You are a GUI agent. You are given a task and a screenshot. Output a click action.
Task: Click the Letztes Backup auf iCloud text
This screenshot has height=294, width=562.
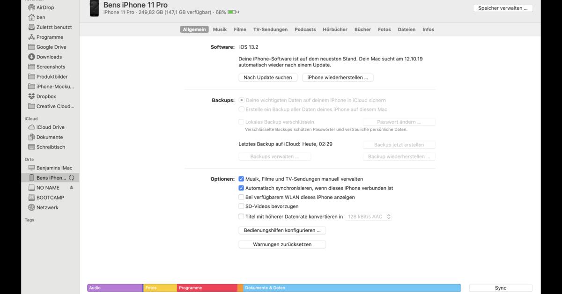point(286,144)
